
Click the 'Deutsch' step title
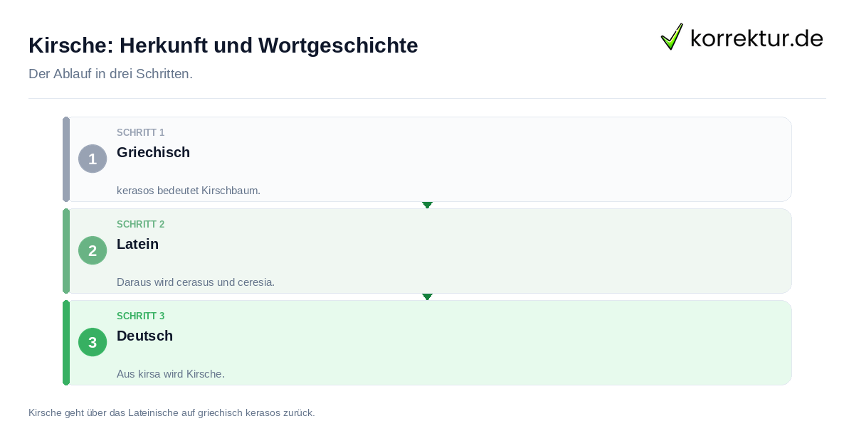click(144, 336)
